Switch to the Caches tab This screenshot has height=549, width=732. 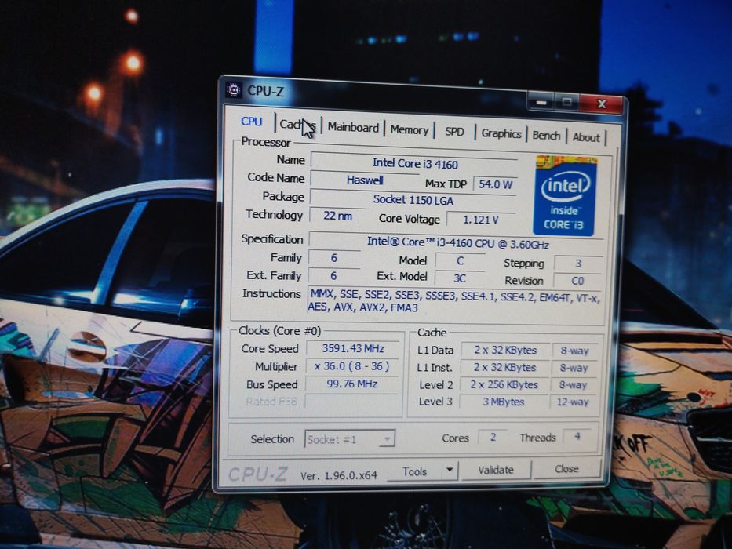click(x=298, y=125)
